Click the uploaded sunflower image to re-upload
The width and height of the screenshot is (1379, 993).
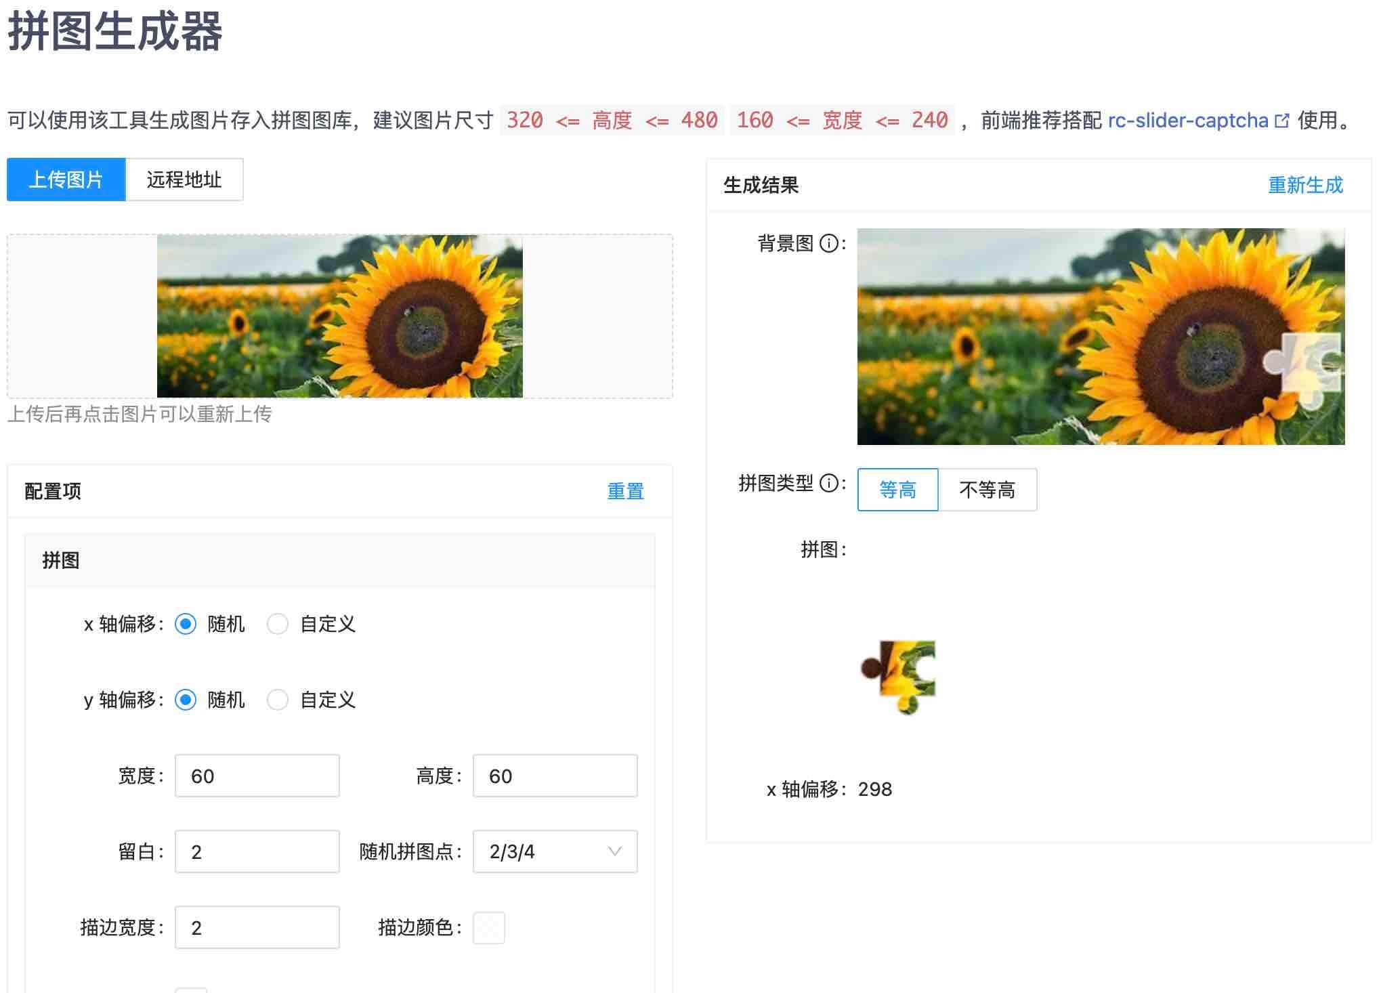(339, 316)
